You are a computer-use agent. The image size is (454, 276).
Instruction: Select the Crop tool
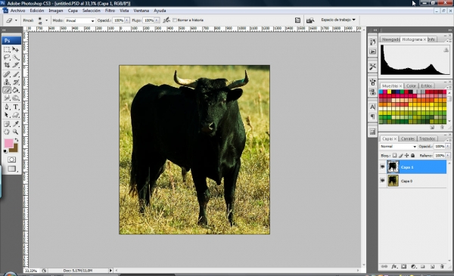(7, 65)
